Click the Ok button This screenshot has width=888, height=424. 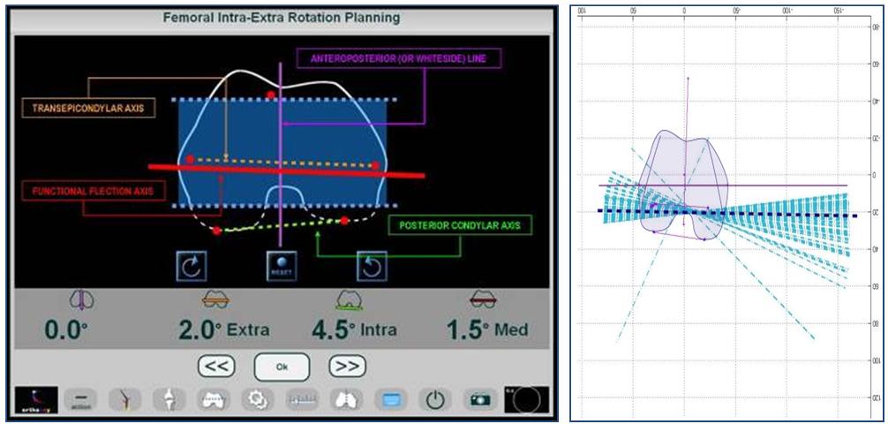pyautogui.click(x=282, y=366)
